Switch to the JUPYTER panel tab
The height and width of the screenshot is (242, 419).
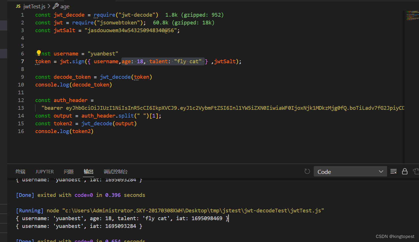tap(45, 172)
